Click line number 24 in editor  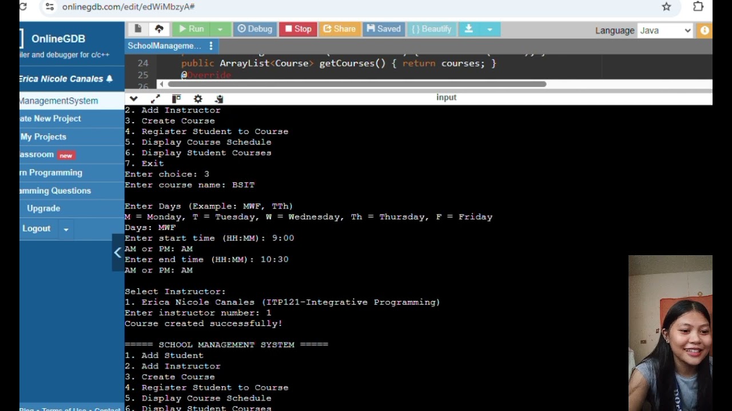coord(142,63)
